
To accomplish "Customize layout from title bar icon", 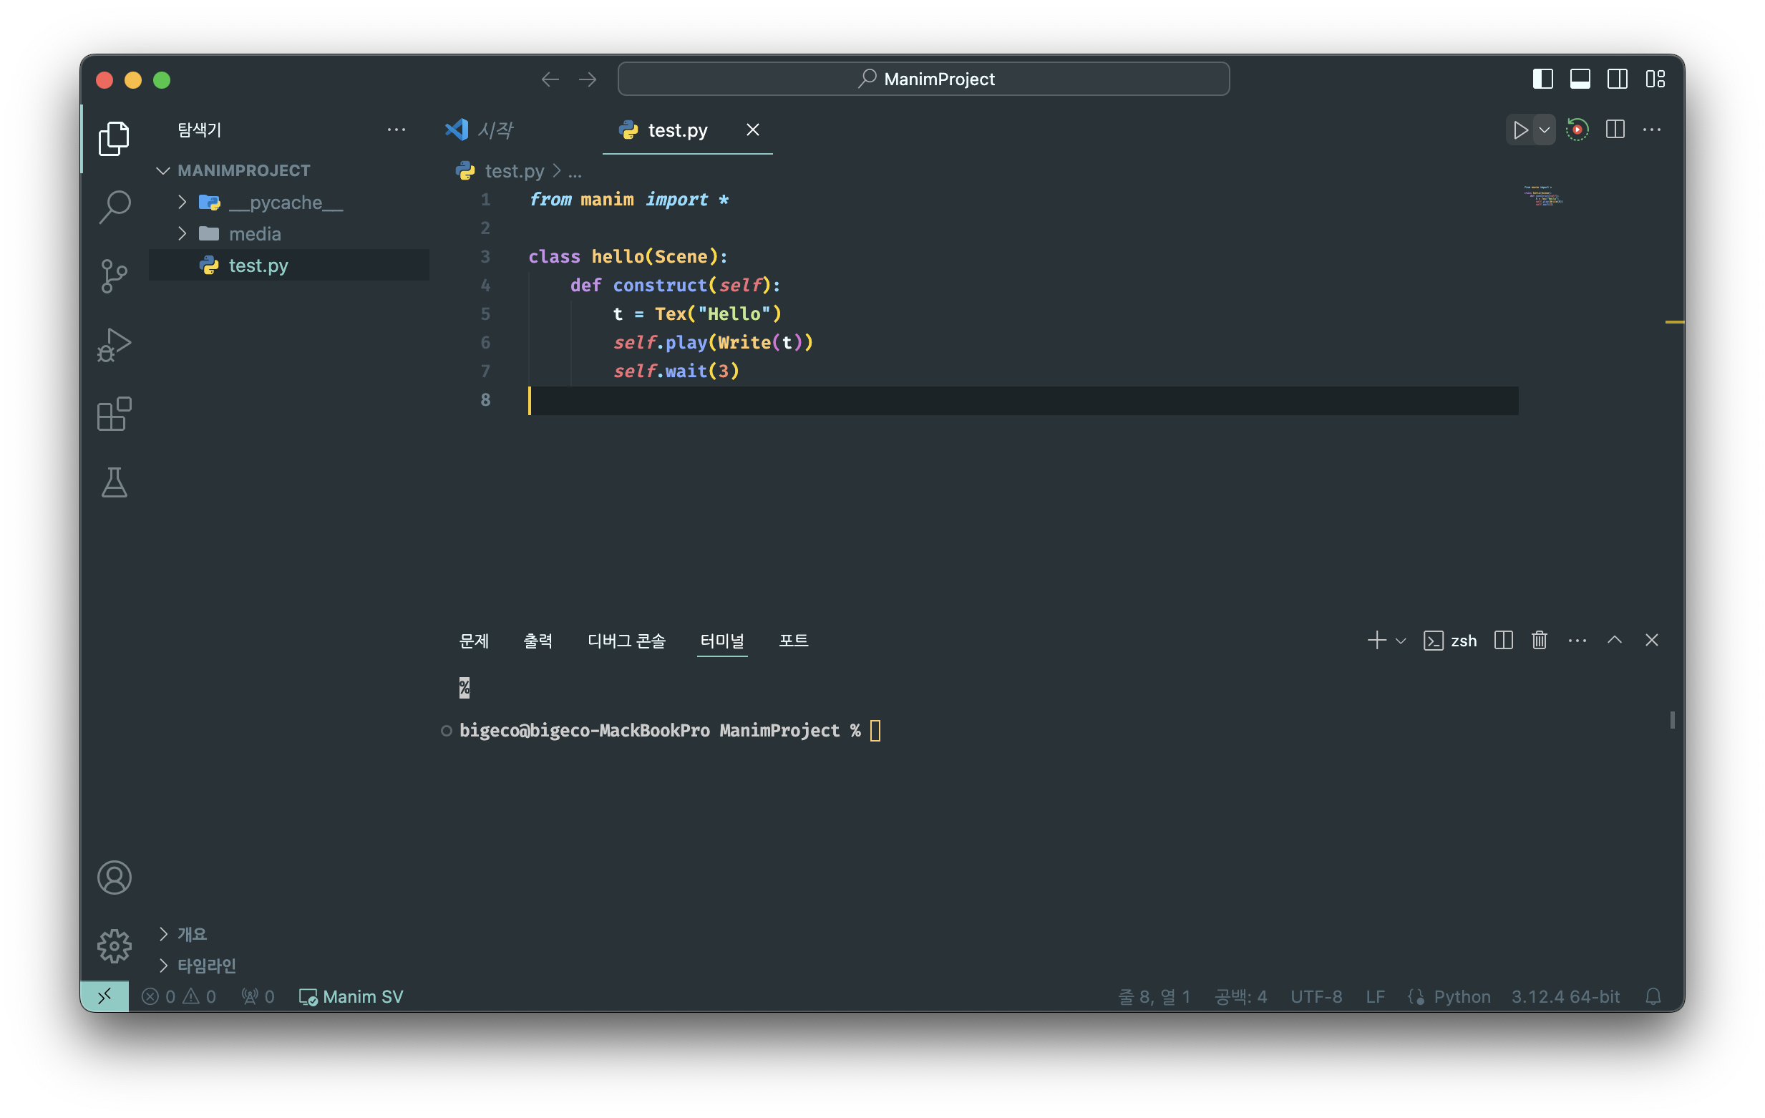I will click(1655, 79).
